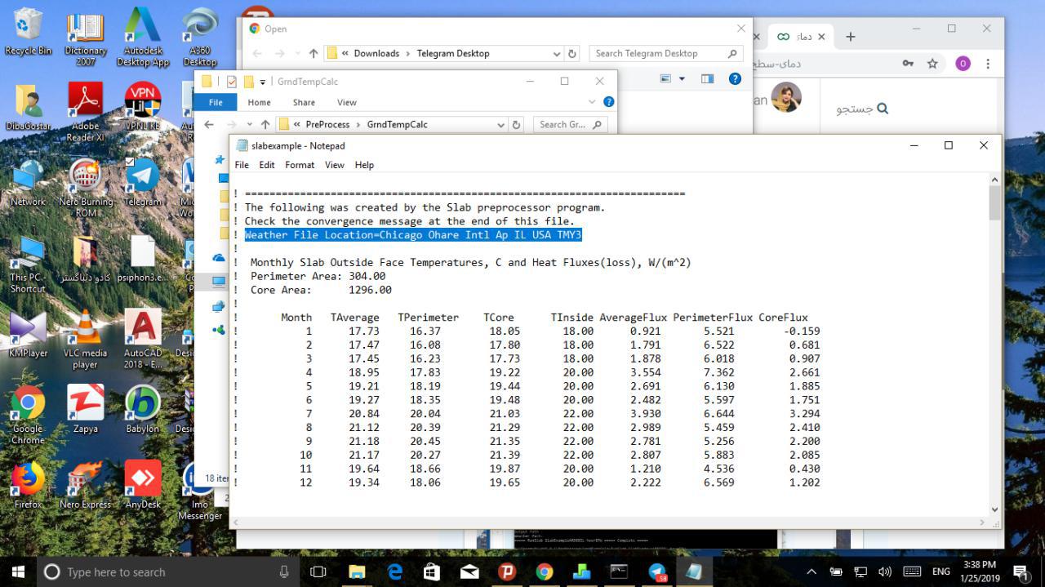Click the File Explorer taskbar icon
The image size is (1045, 587).
[x=357, y=571]
